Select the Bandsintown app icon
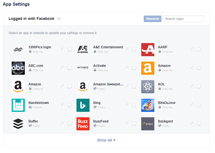Viewport: 215px width, 153px height. pyautogui.click(x=18, y=105)
